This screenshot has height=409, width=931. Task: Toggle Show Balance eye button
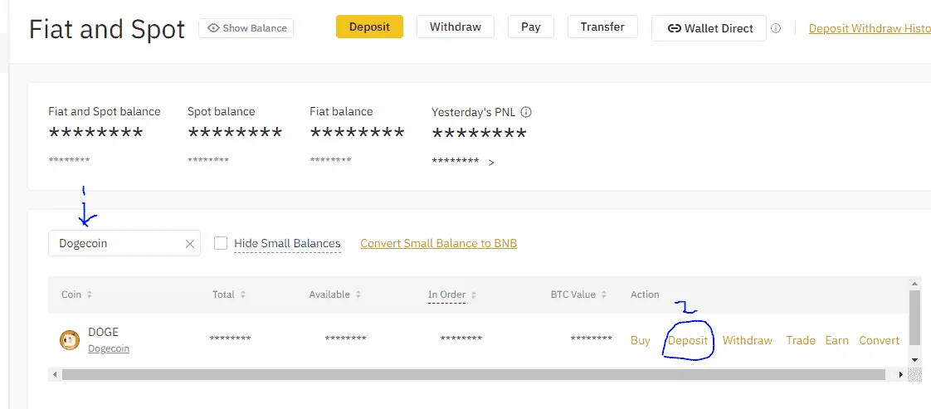pyautogui.click(x=246, y=28)
